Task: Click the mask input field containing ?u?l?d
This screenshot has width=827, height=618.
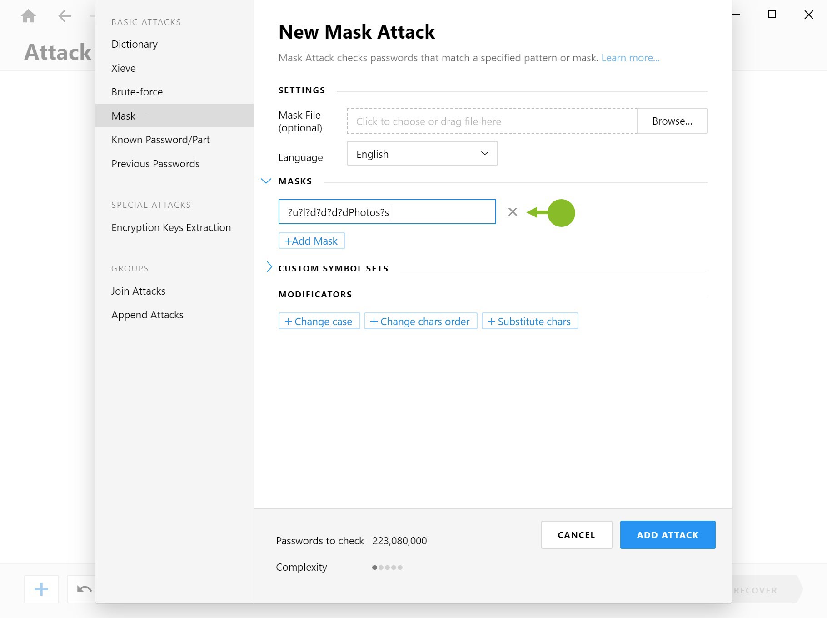Action: 387,211
